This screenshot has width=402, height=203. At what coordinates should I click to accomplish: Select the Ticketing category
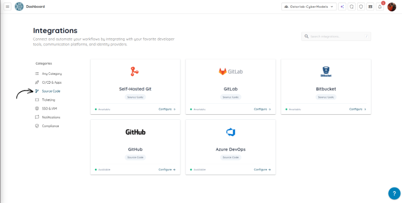pos(45,100)
